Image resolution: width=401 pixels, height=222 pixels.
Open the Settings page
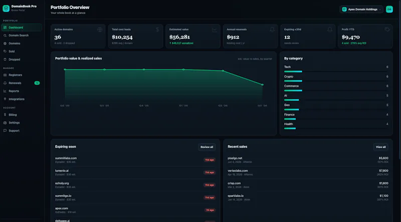[22, 122]
